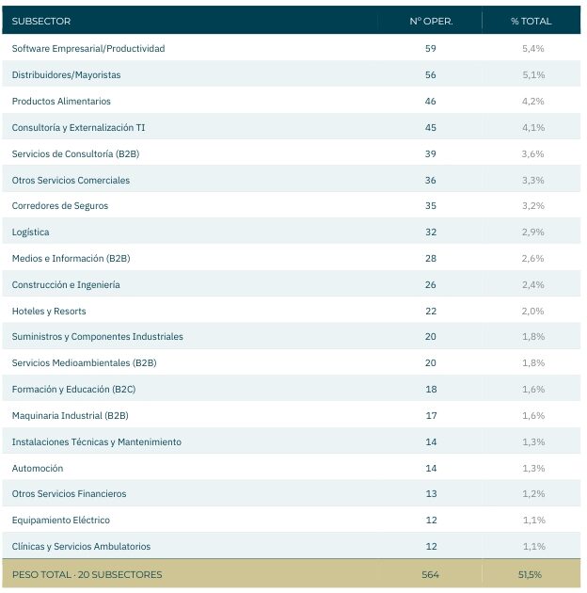This screenshot has height=593, width=587.
Task: Click Formación y Educación (B2C) label
Action: point(73,389)
